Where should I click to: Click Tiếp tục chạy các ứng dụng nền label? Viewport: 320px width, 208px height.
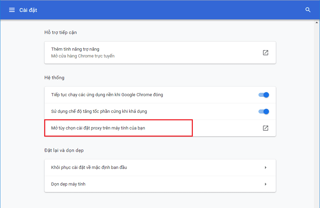point(107,95)
